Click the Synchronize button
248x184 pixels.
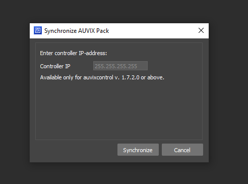[x=138, y=150]
